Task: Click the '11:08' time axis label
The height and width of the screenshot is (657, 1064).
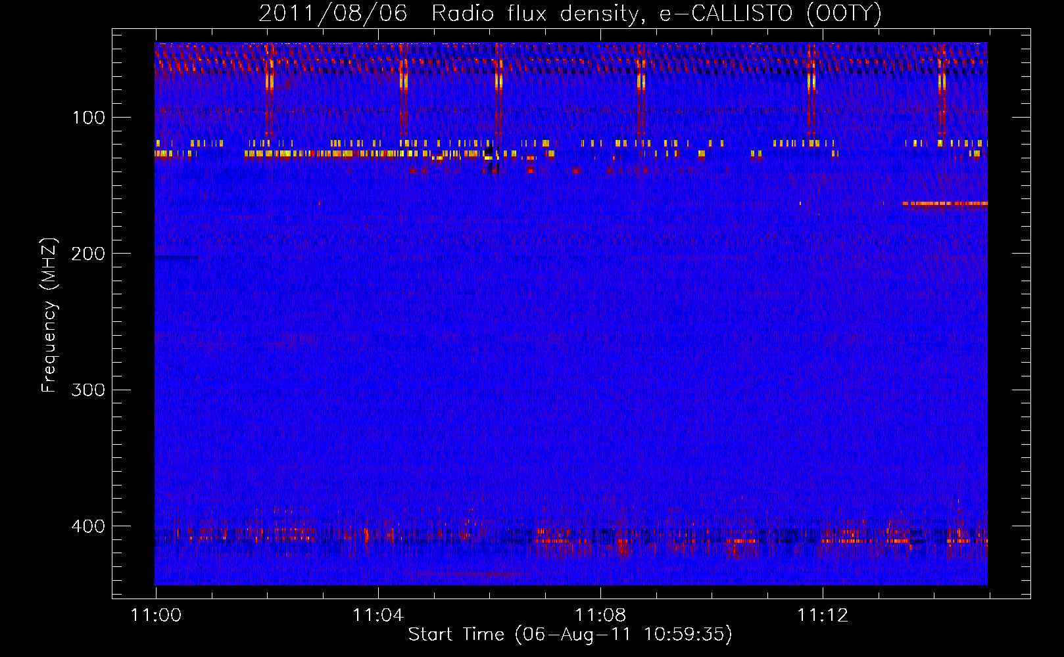Action: [x=600, y=615]
